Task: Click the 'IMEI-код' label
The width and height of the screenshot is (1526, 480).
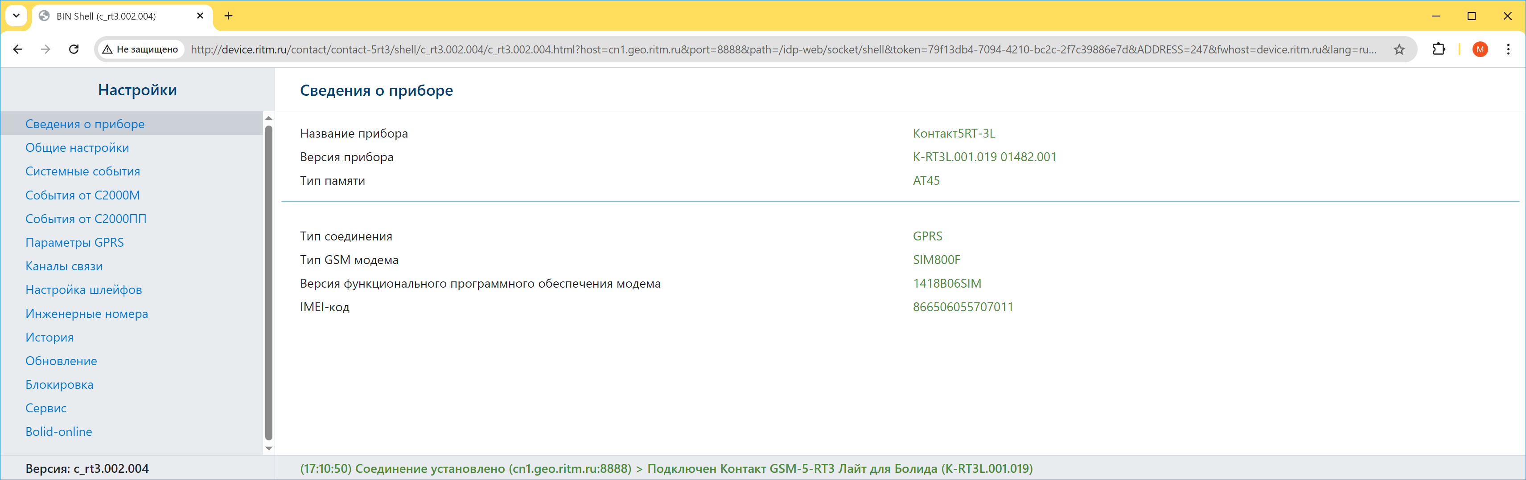Action: pos(325,307)
